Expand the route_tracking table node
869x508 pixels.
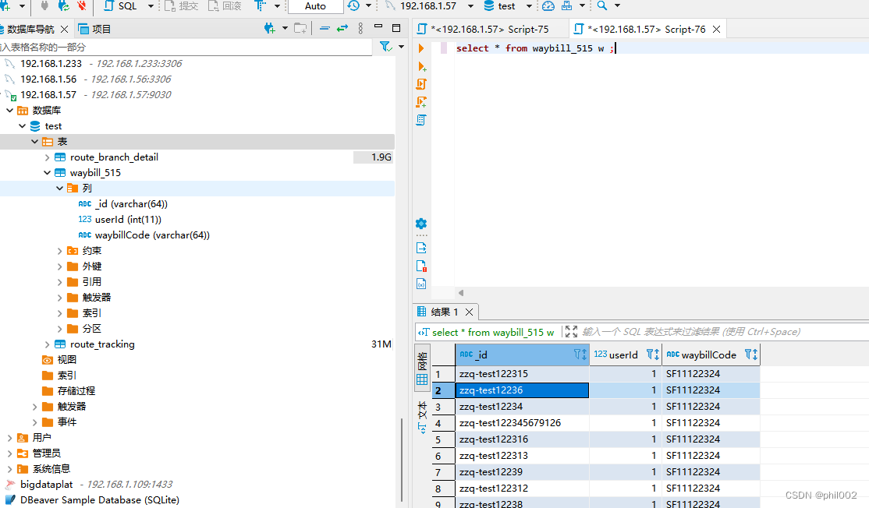46,344
